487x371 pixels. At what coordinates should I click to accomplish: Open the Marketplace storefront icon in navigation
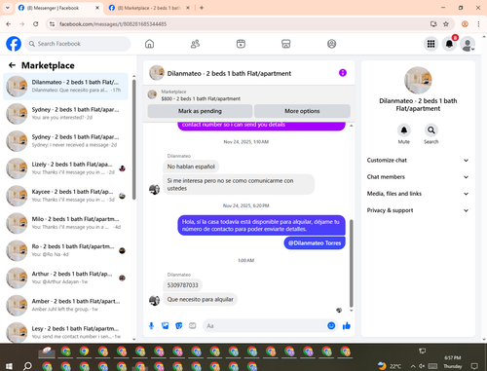coord(286,44)
